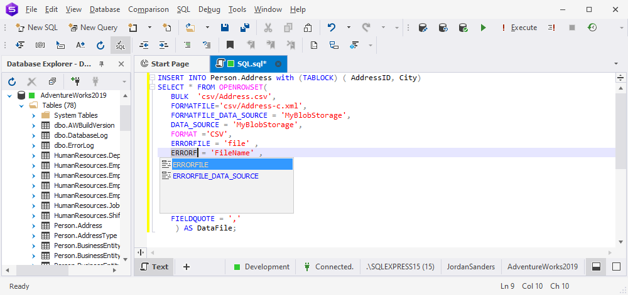Click the open file folder icon
Viewport: 628px width, 295px height.
coord(190,28)
